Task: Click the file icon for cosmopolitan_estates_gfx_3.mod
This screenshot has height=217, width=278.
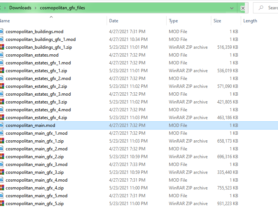Action: coord(1,94)
